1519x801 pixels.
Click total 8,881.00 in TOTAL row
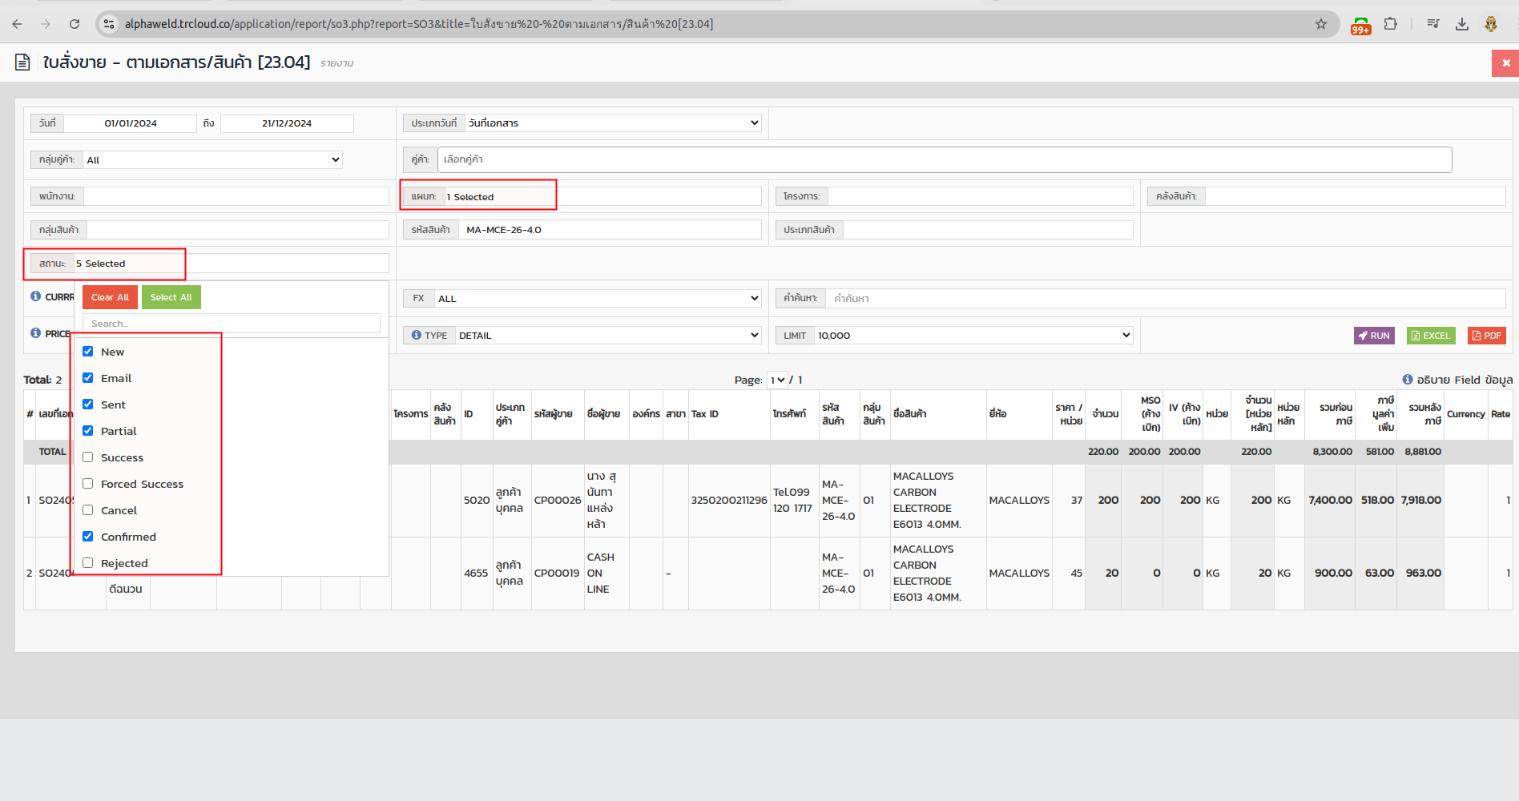(1423, 452)
